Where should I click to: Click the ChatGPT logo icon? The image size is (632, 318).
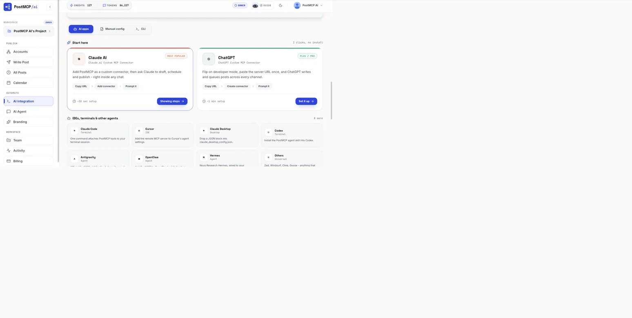(209, 59)
